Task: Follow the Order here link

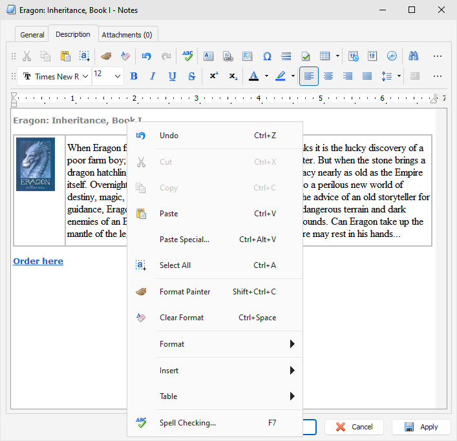Action: tap(38, 261)
